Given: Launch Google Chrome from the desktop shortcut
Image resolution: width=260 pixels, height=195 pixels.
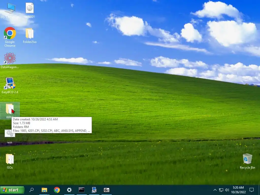Looking at the screenshot, I should (10, 37).
